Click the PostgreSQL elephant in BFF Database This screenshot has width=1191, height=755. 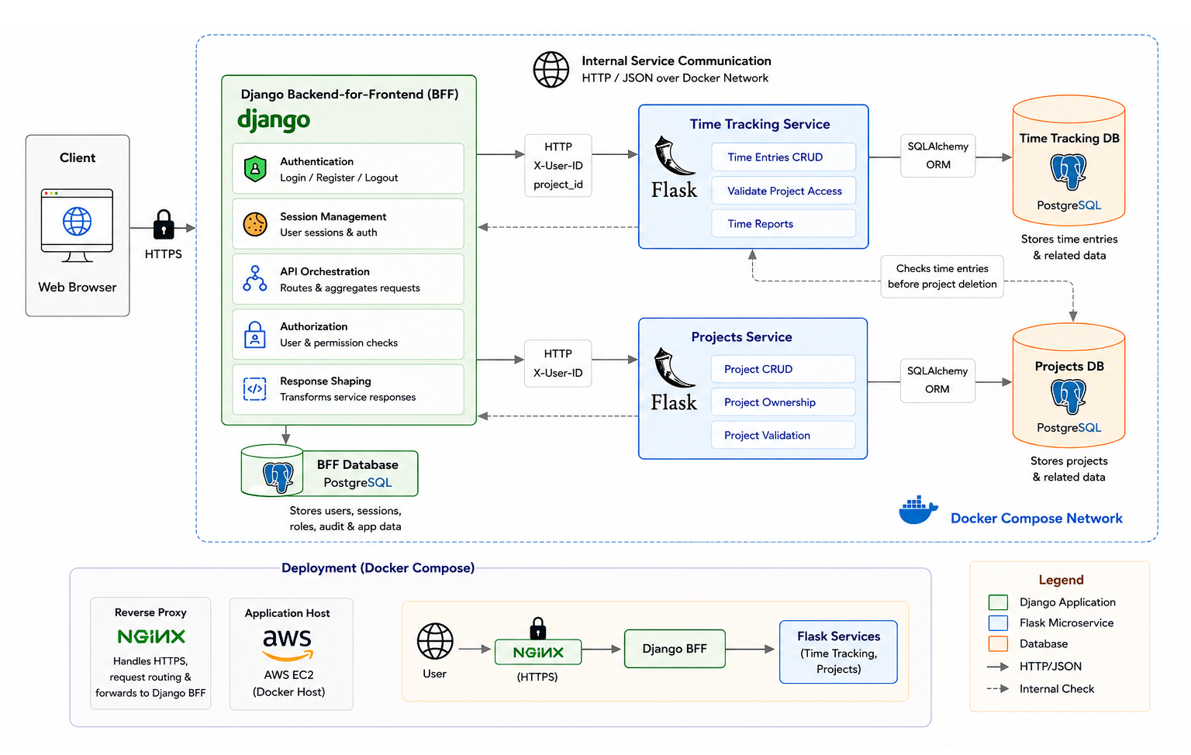pyautogui.click(x=278, y=477)
